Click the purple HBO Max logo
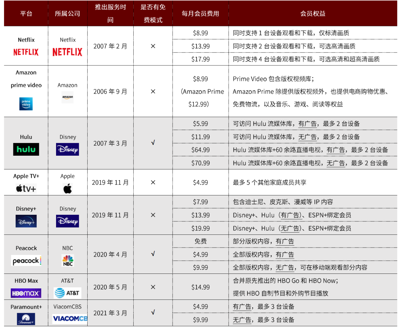This screenshot has width=401, height=327. click(x=26, y=293)
